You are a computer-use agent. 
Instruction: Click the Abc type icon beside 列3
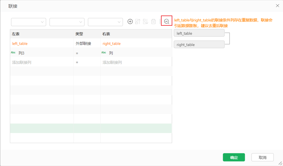click(x=13, y=53)
